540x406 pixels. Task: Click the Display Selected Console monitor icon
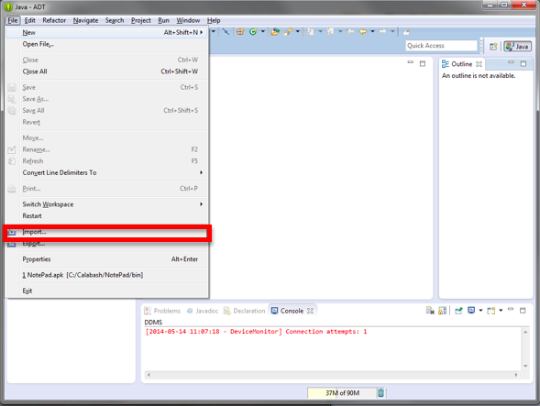pos(471,311)
